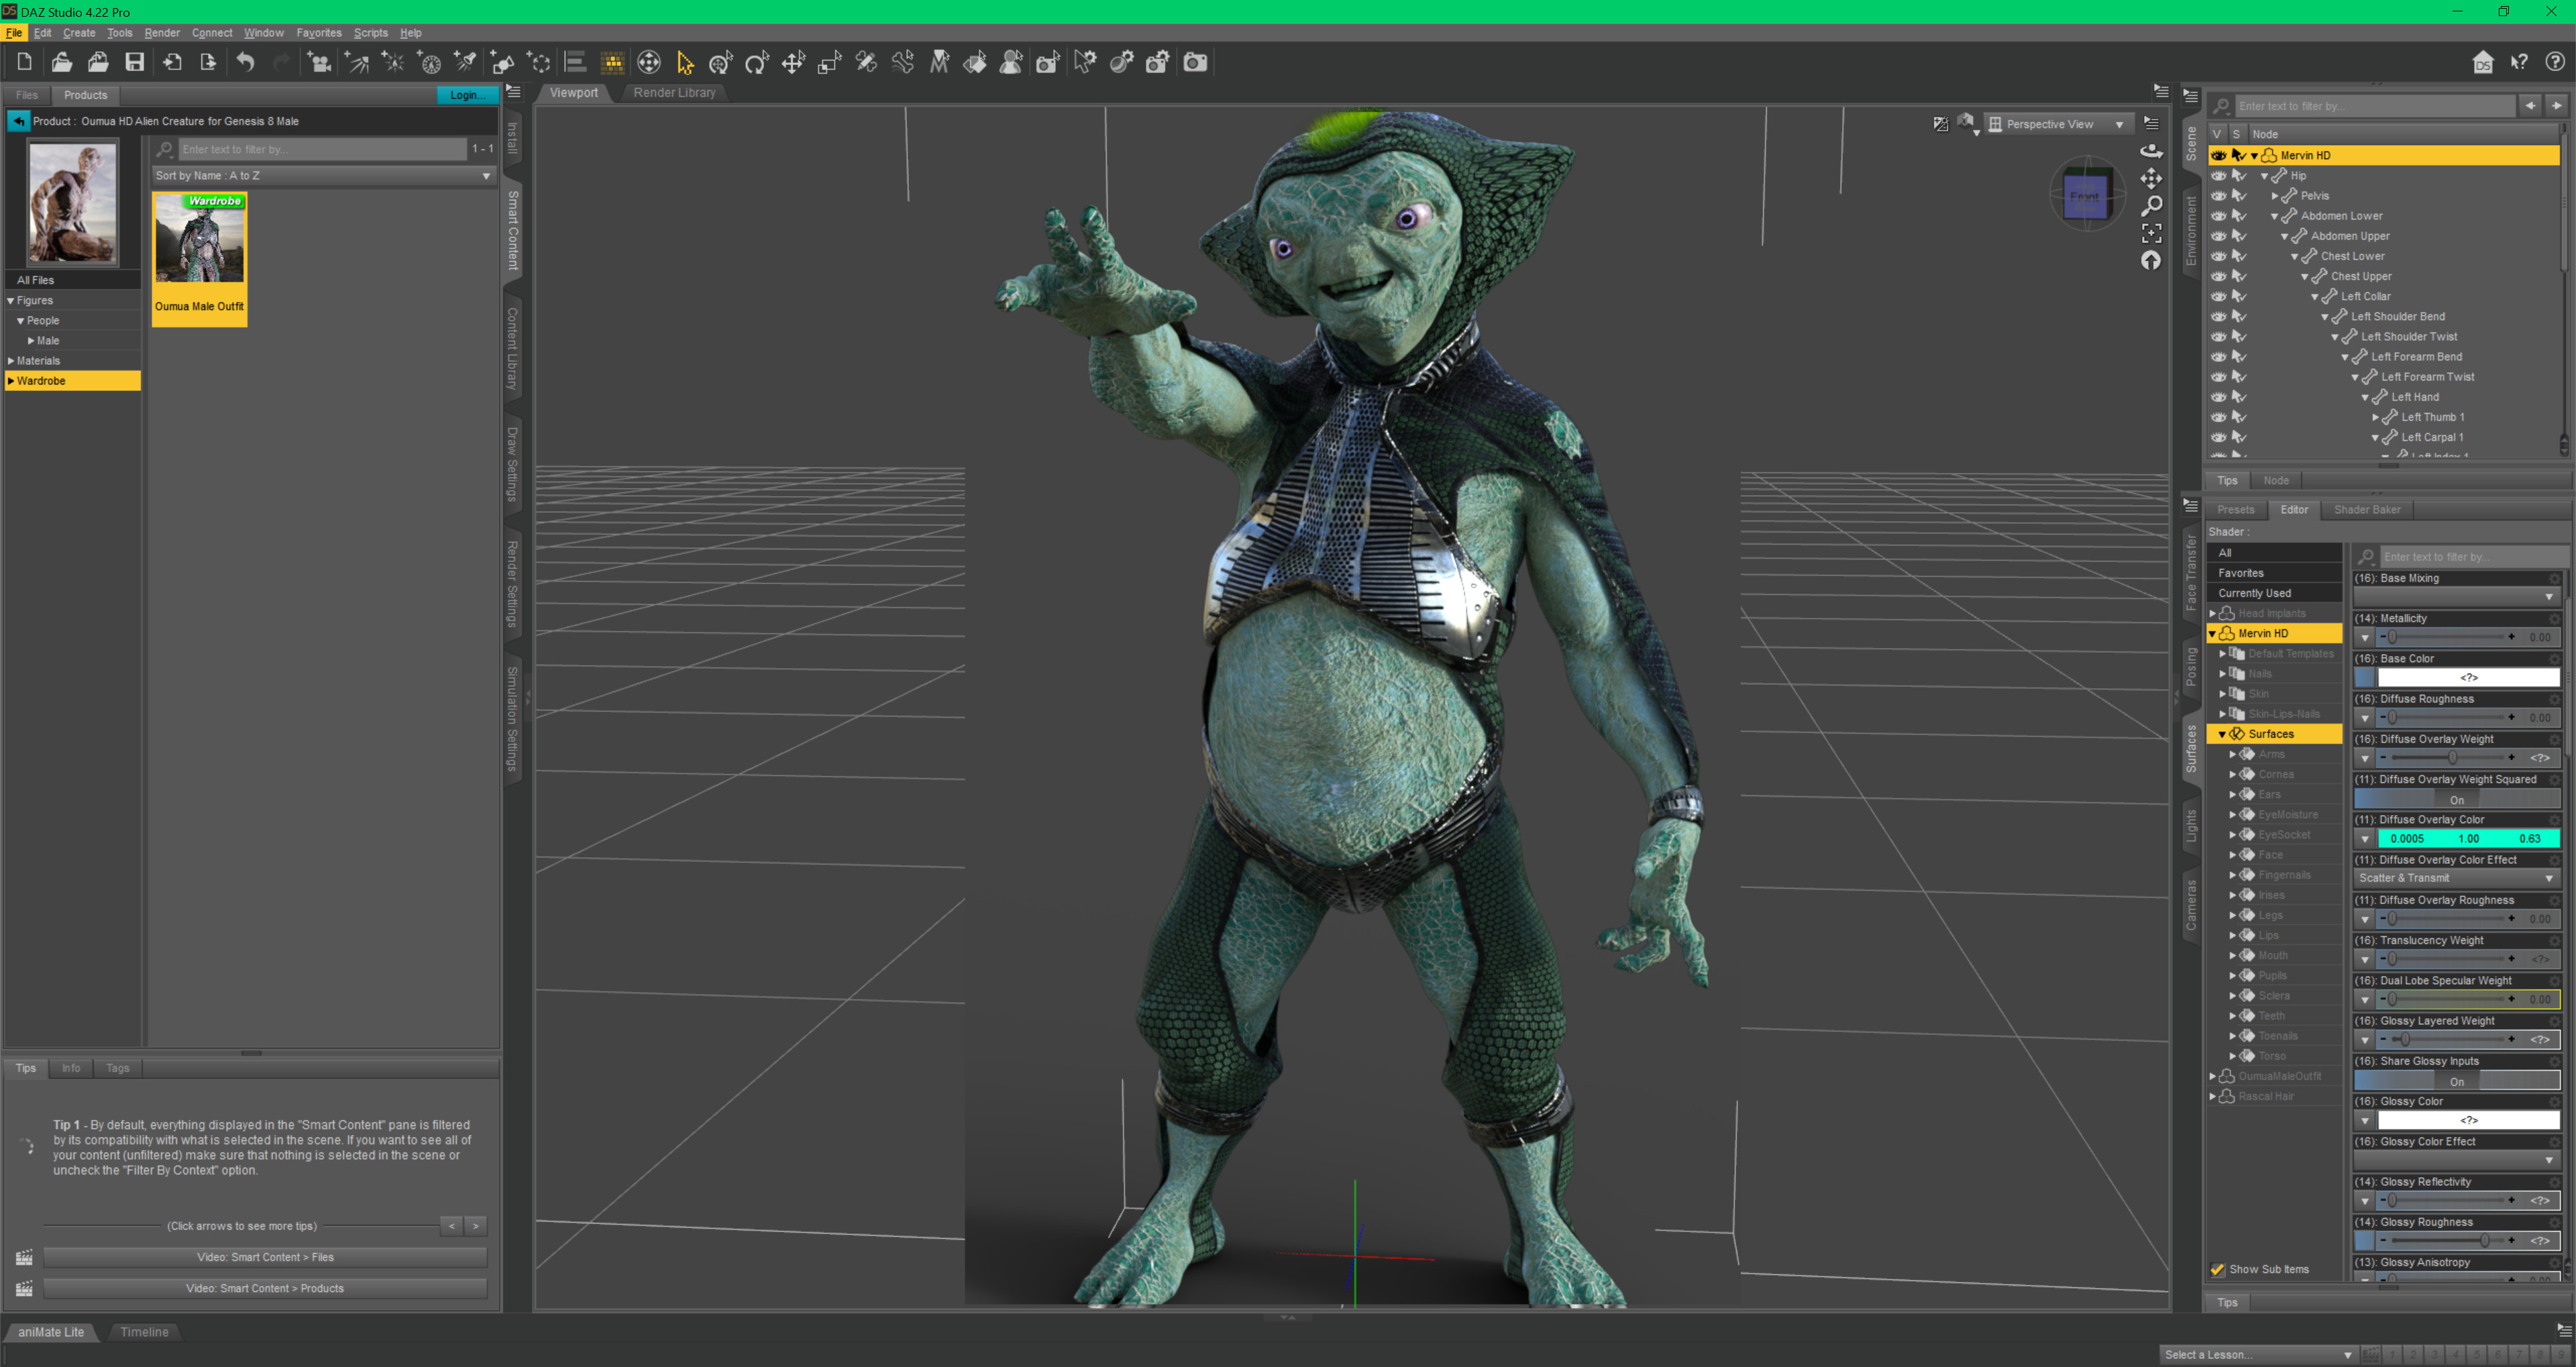Activate the Node Selection arrow tool

click(x=685, y=62)
